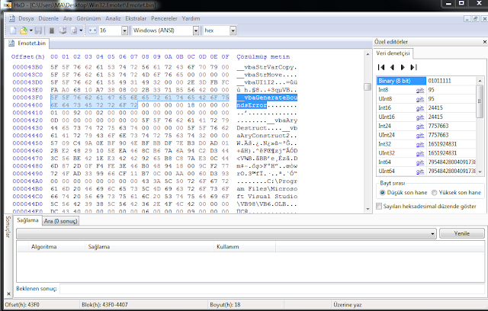Viewport: 488px width, 311px height.
Task: Click the data inspector list scrollbar thumb
Action: (480, 101)
